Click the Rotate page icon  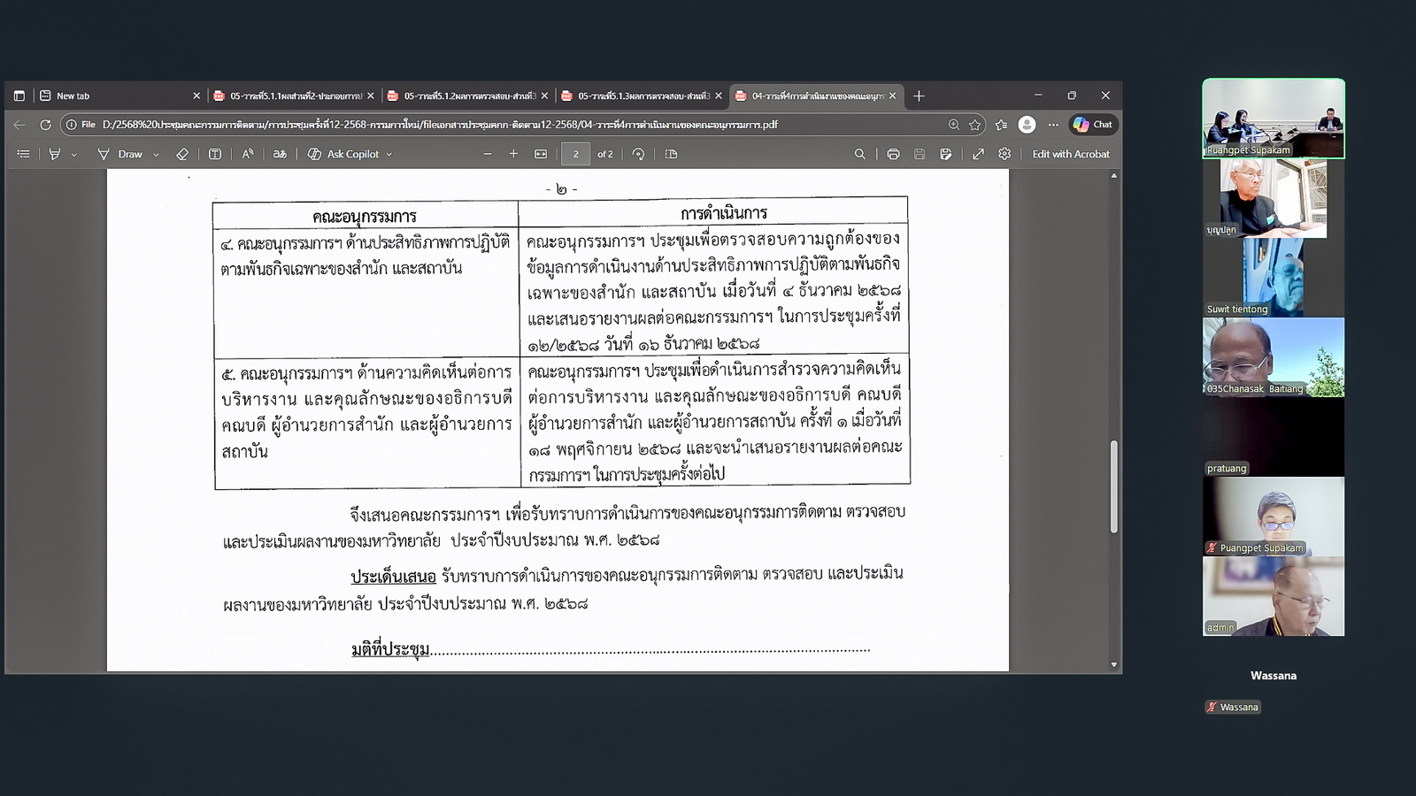pos(638,154)
